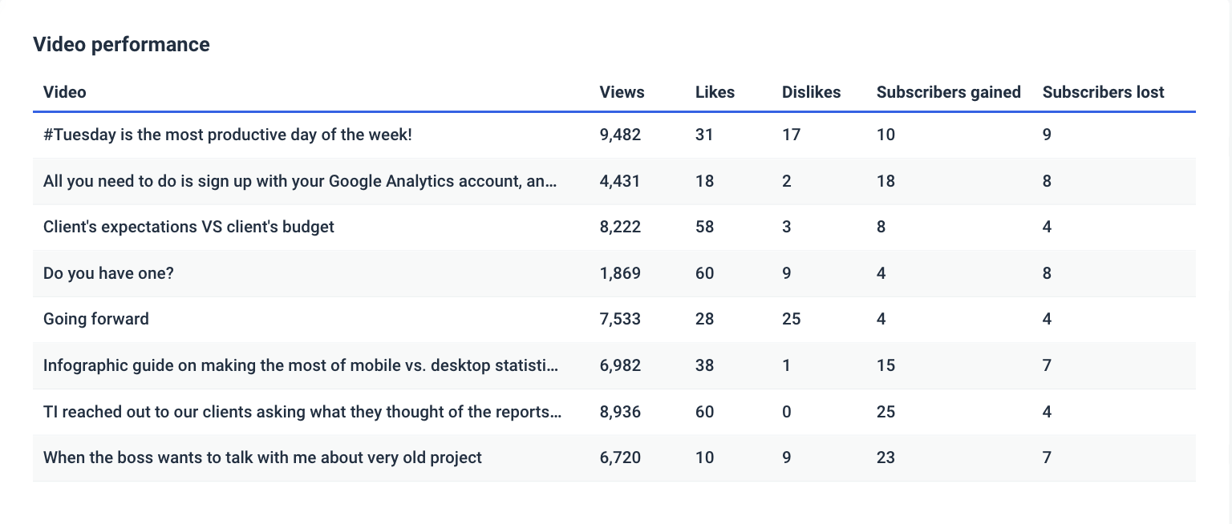Click the truncated Google Analytics title ellipsis
This screenshot has height=524, width=1232.
click(552, 180)
